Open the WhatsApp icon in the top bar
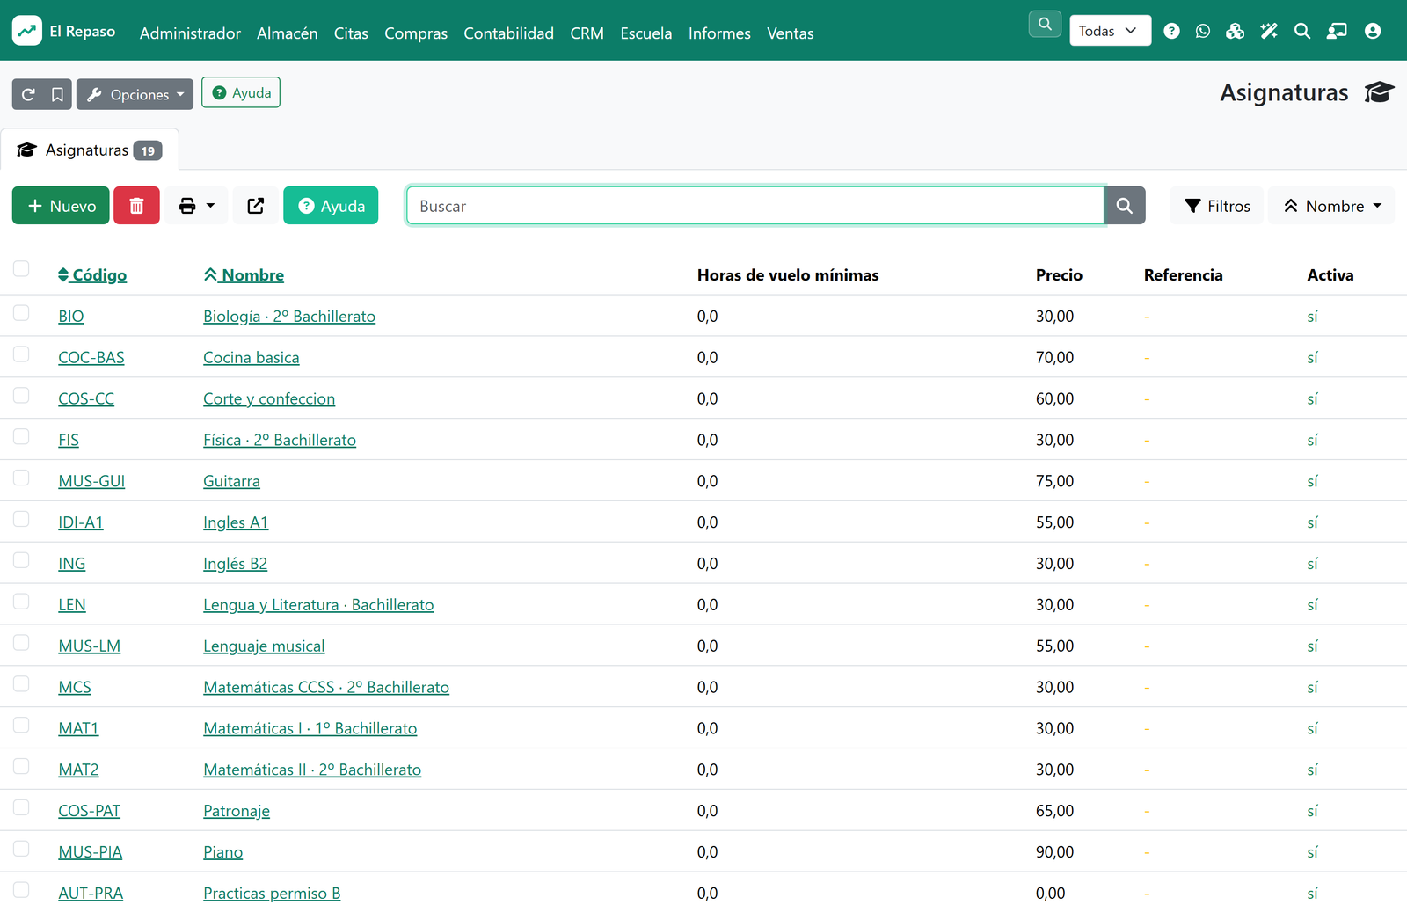Screen dimensions: 1407x905 pos(1203,31)
